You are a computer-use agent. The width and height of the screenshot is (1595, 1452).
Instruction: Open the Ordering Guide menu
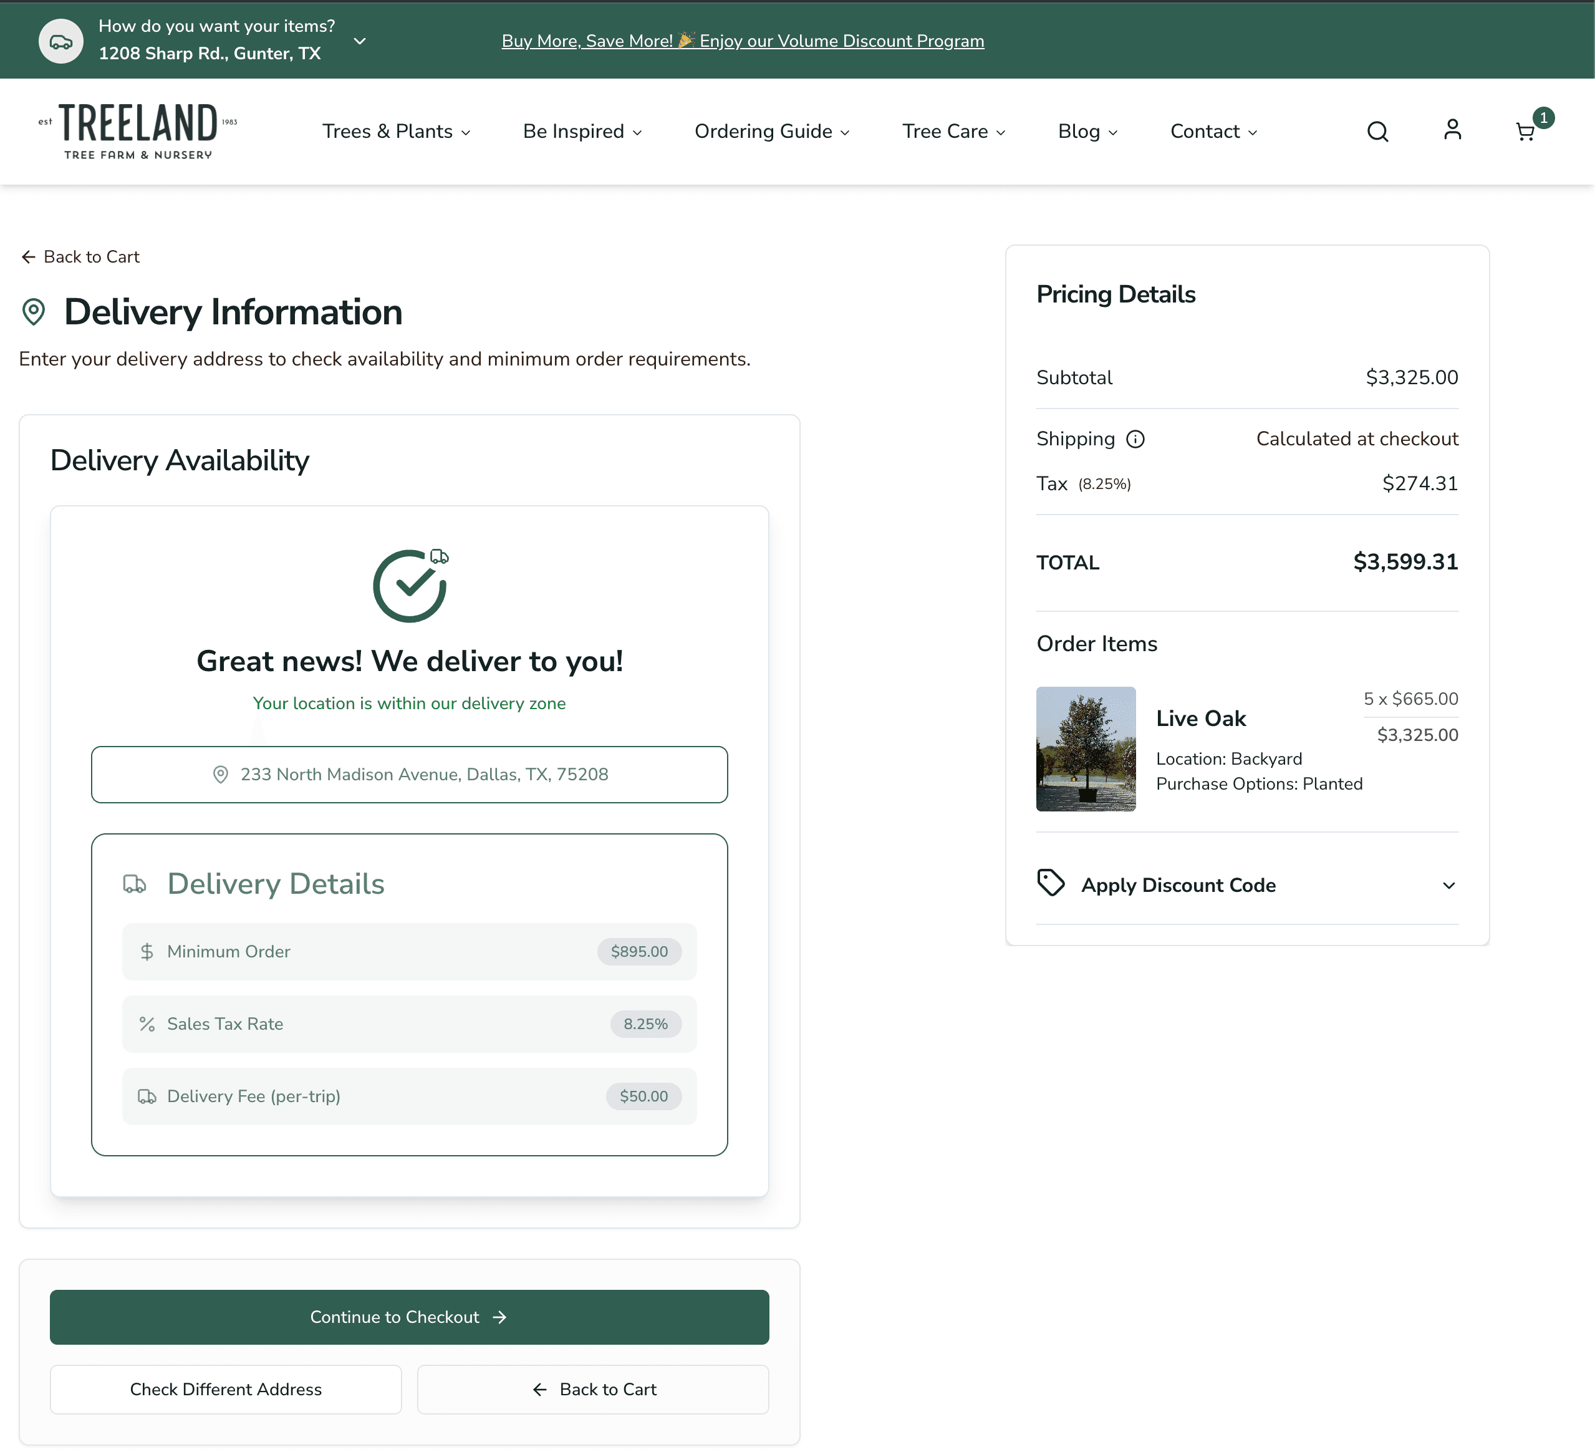[x=771, y=132]
